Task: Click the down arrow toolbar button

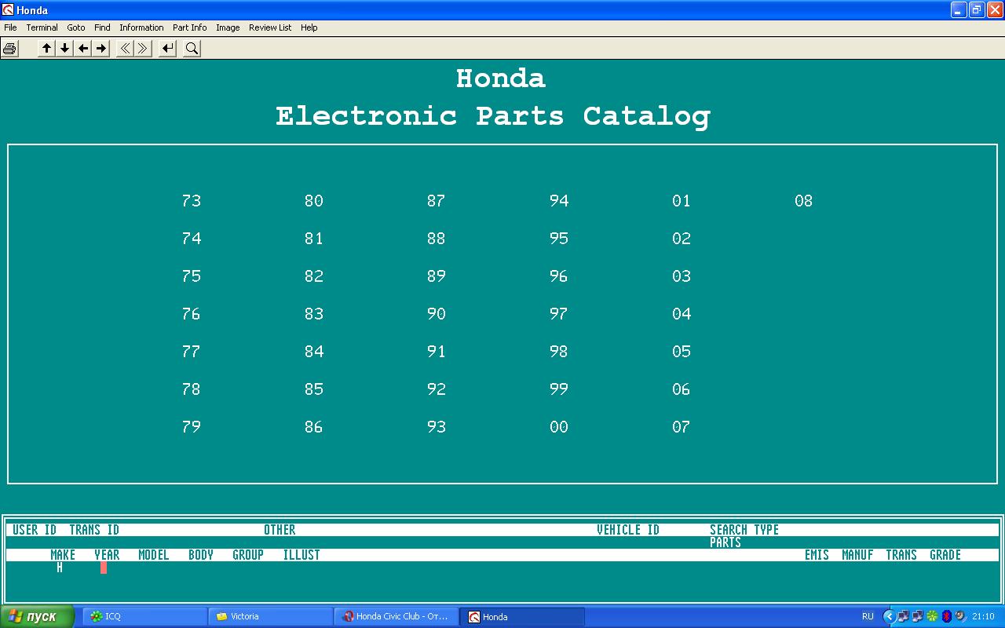Action: [65, 49]
